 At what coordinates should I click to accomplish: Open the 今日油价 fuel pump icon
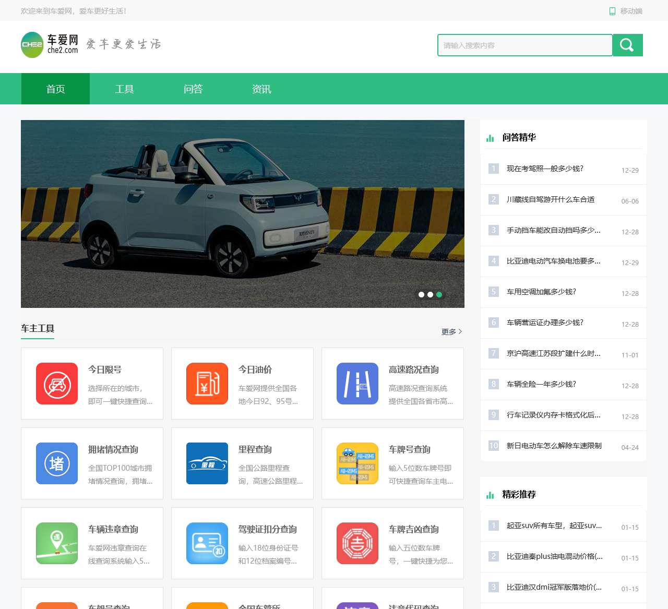pos(207,384)
